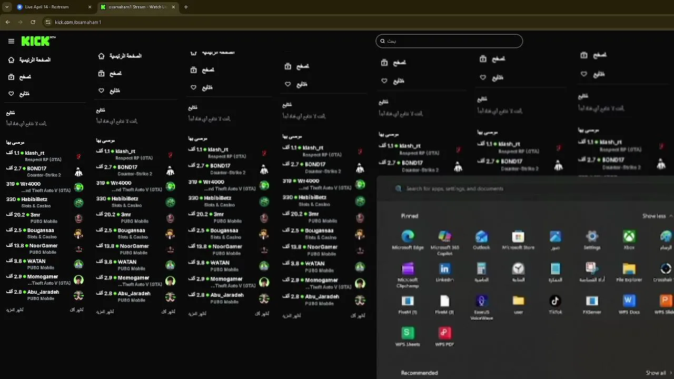Open Bougassaa channel in sidebar under KICK logo

pyautogui.click(x=45, y=233)
